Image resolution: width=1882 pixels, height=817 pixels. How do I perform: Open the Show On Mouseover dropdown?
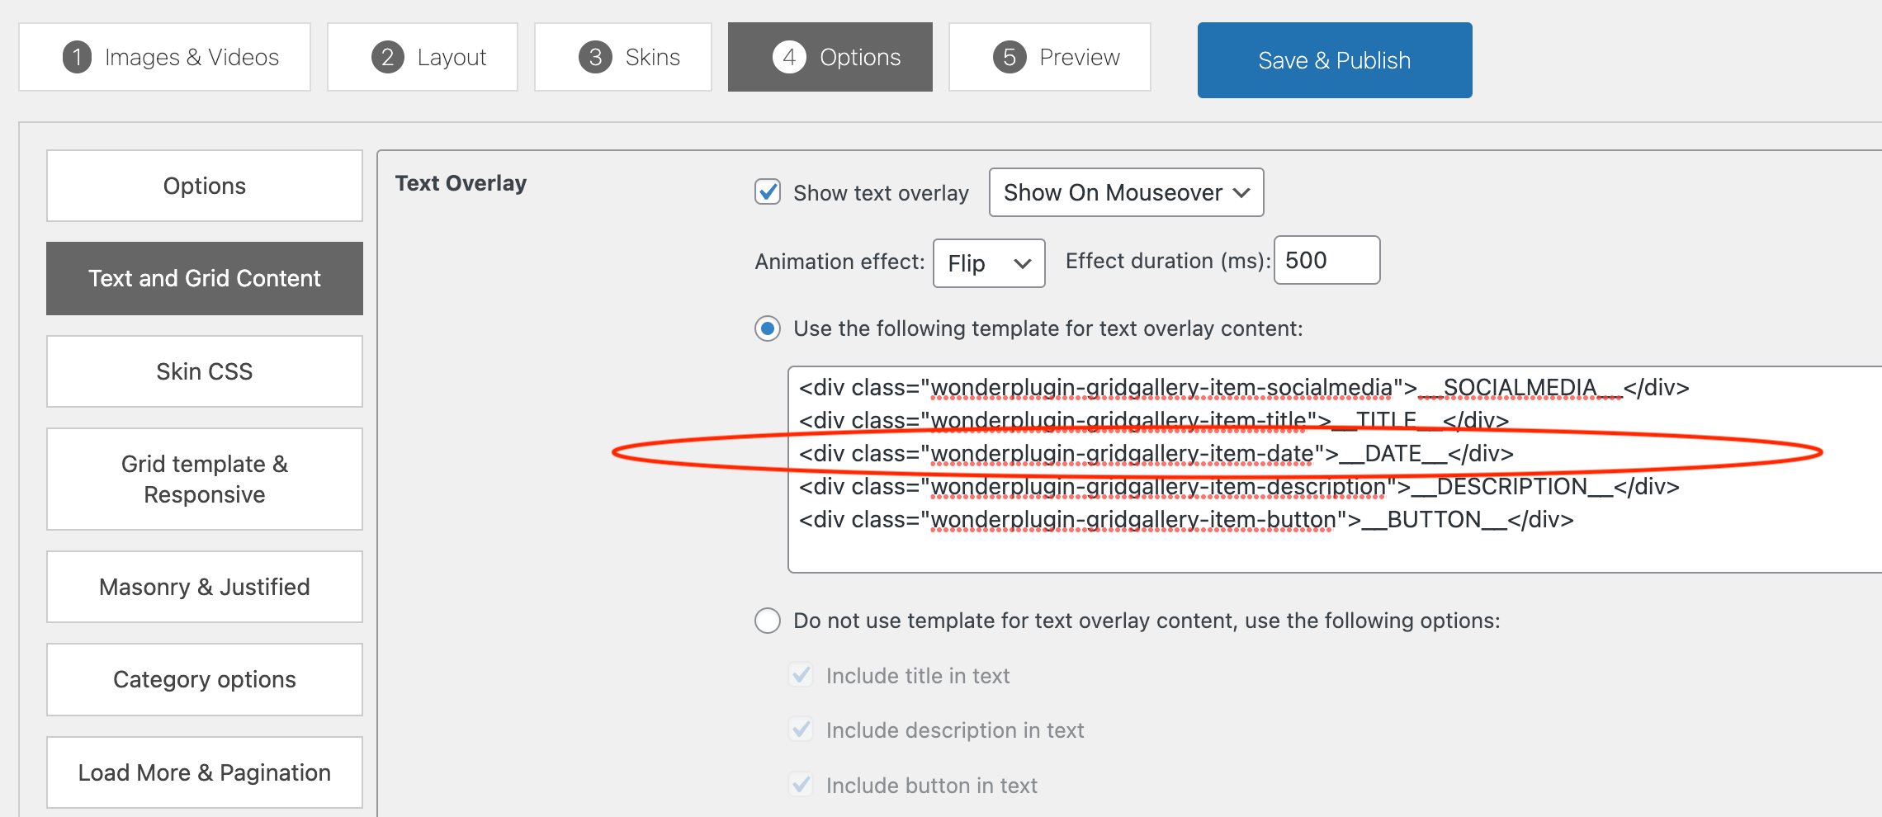coord(1126,192)
